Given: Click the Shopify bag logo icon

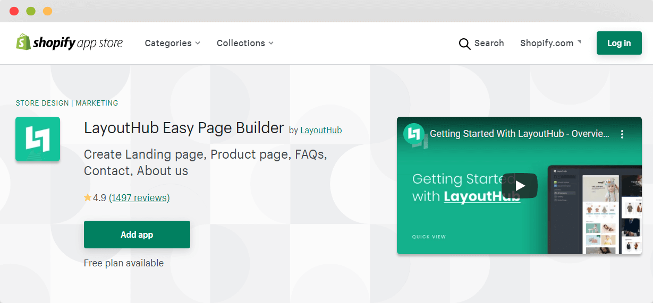Looking at the screenshot, I should pos(23,42).
